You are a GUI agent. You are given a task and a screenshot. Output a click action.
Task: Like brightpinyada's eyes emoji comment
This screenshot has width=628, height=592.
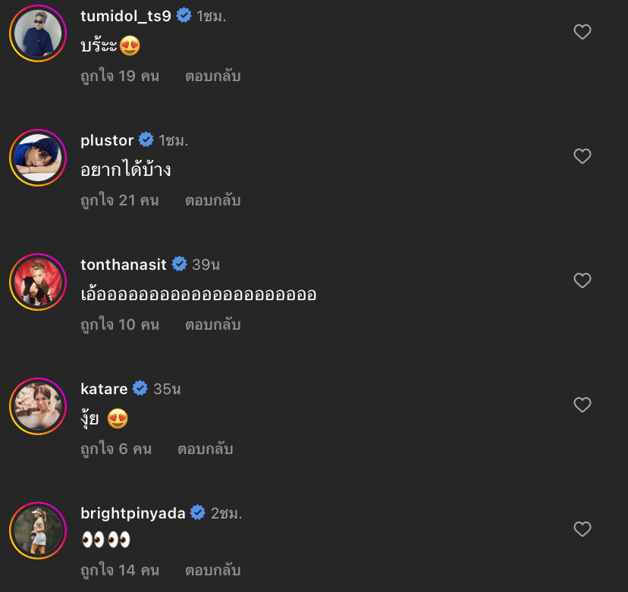coord(582,529)
